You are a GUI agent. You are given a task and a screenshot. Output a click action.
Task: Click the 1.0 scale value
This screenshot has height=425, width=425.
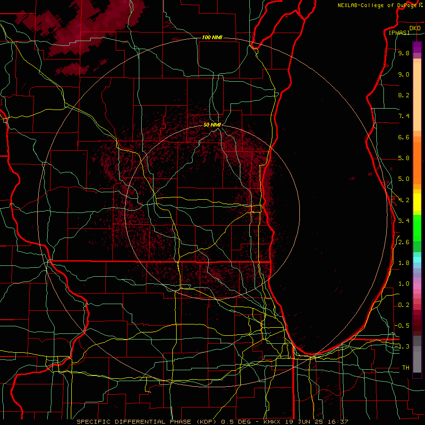tap(404, 284)
